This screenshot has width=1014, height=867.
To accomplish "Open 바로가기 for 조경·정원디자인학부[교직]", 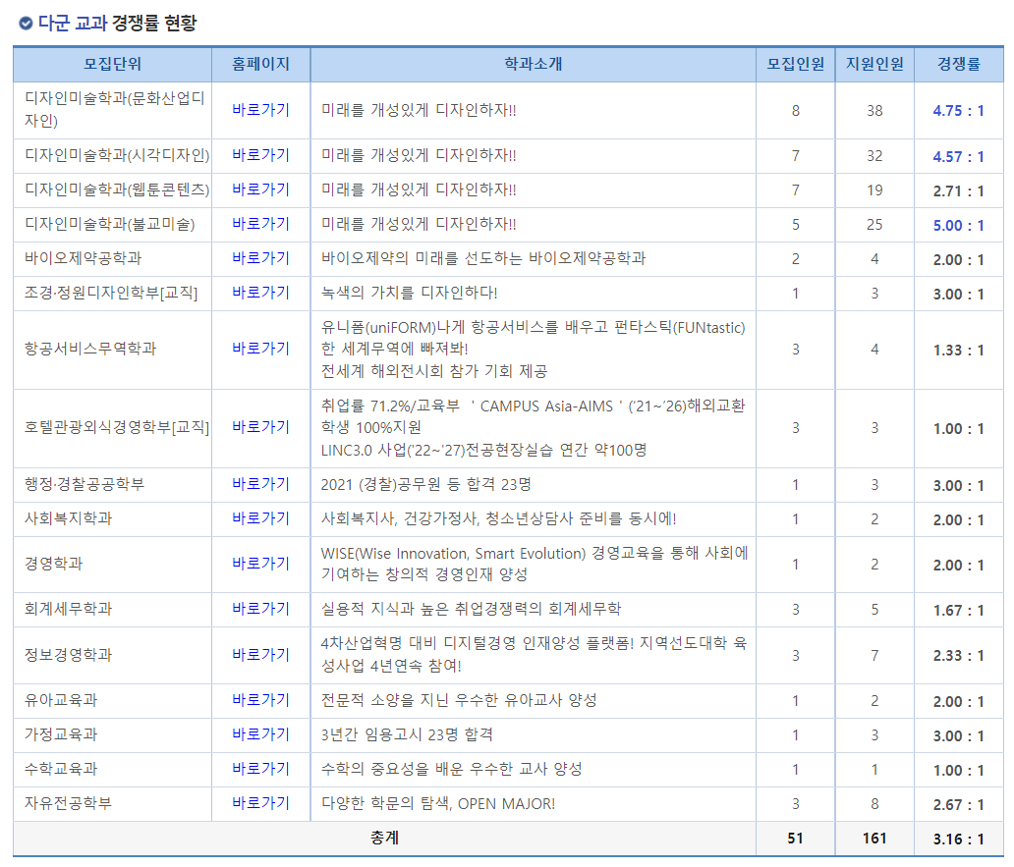I will coord(260,292).
